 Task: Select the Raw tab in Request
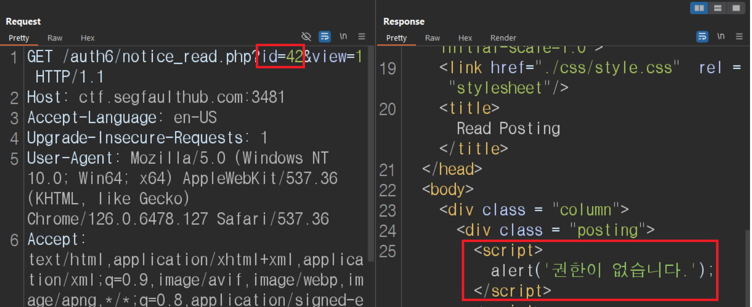(x=55, y=38)
